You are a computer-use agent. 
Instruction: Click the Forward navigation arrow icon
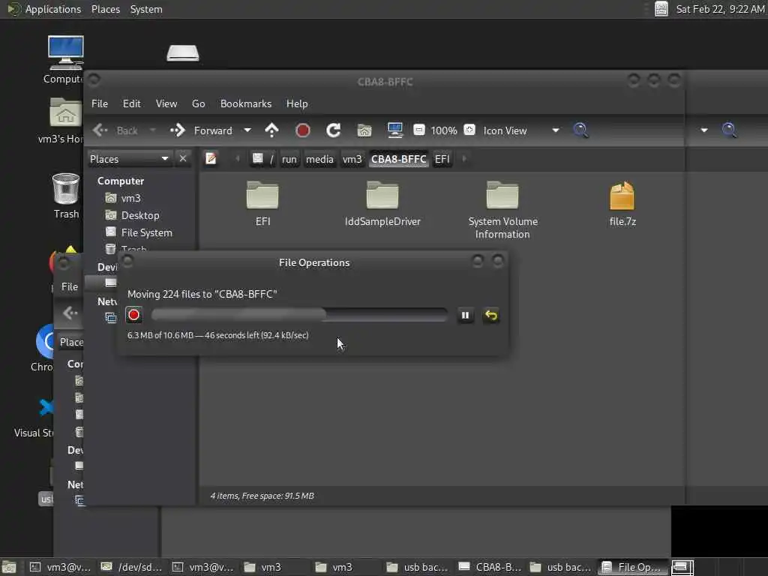click(x=177, y=130)
